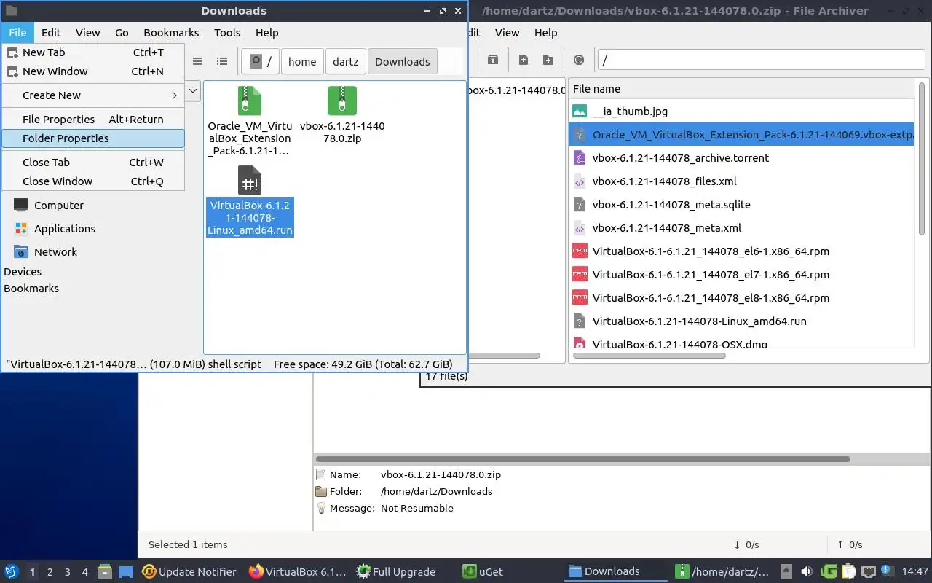Switch to Full Upgrade taskbar window
Screen dimensions: 932x583
396,572
